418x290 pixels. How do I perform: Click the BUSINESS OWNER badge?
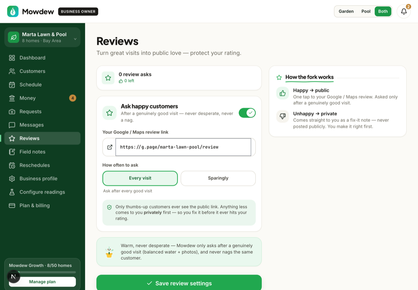click(x=78, y=11)
